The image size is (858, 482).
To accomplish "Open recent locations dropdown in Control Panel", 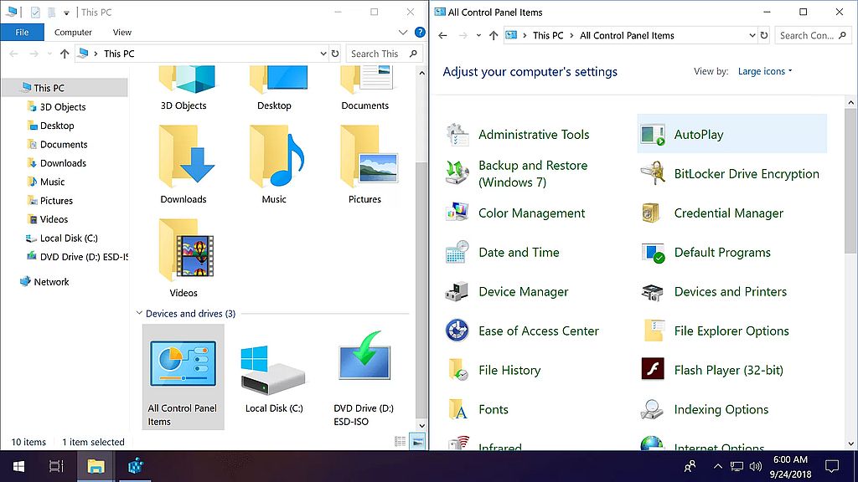I will click(x=478, y=35).
